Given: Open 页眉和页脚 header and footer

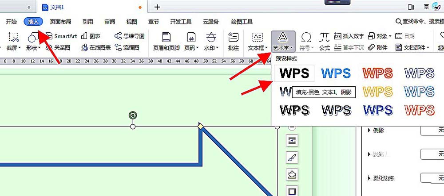Looking at the screenshot, I should point(166,41).
